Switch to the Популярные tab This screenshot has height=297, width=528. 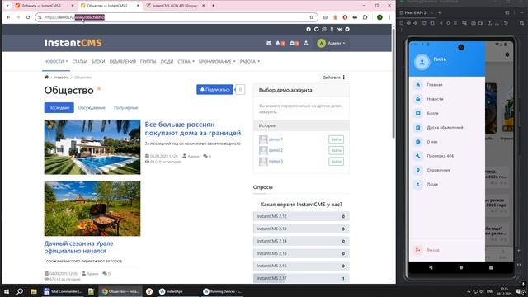126,108
